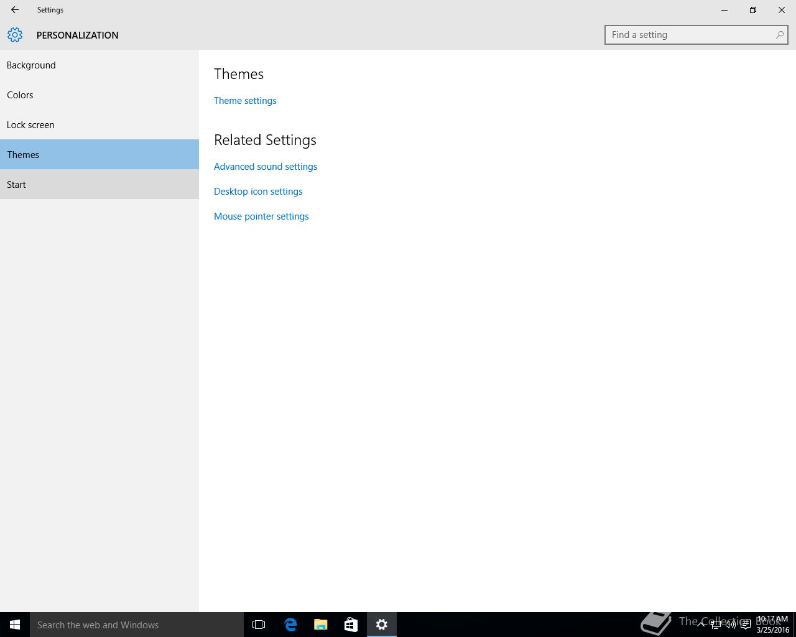Image resolution: width=796 pixels, height=637 pixels.
Task: Click the back arrow in Settings
Action: pos(15,10)
